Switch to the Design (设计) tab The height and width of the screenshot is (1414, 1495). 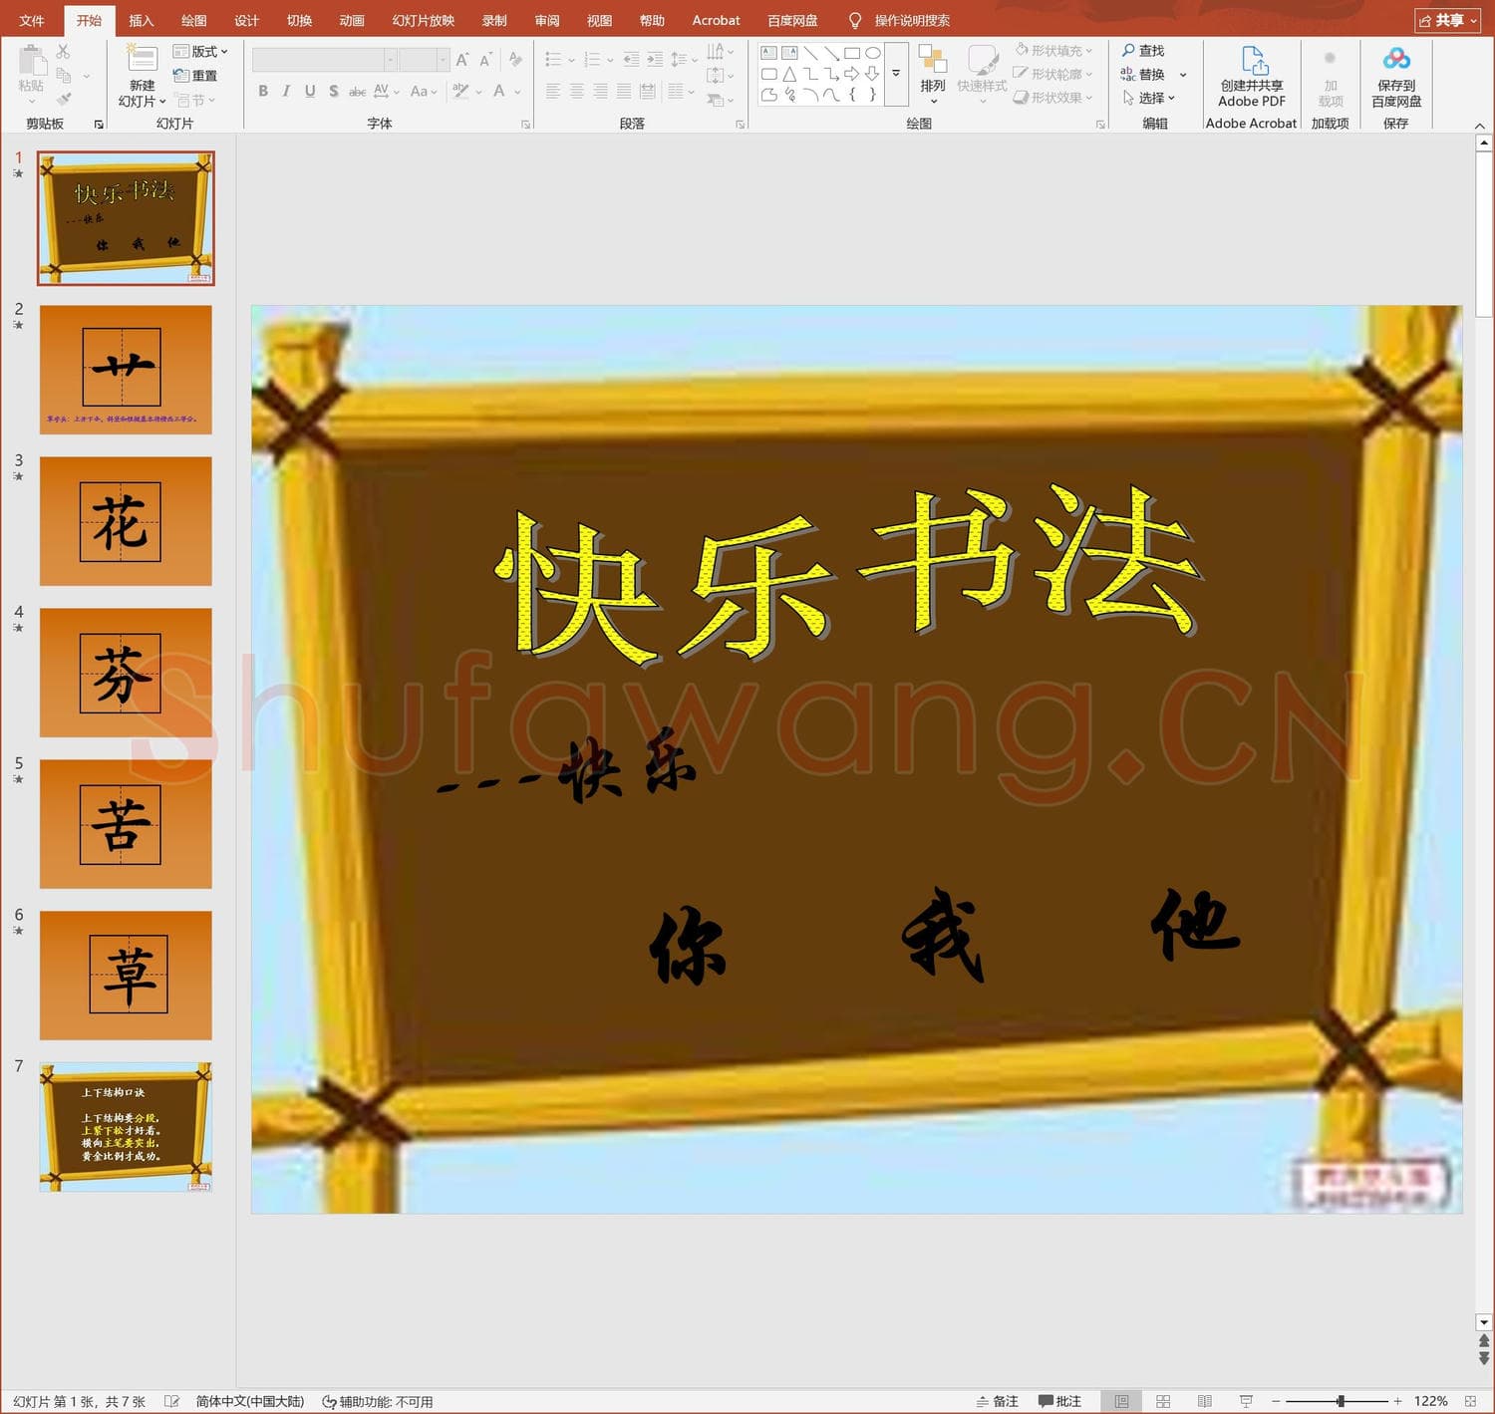(x=246, y=20)
